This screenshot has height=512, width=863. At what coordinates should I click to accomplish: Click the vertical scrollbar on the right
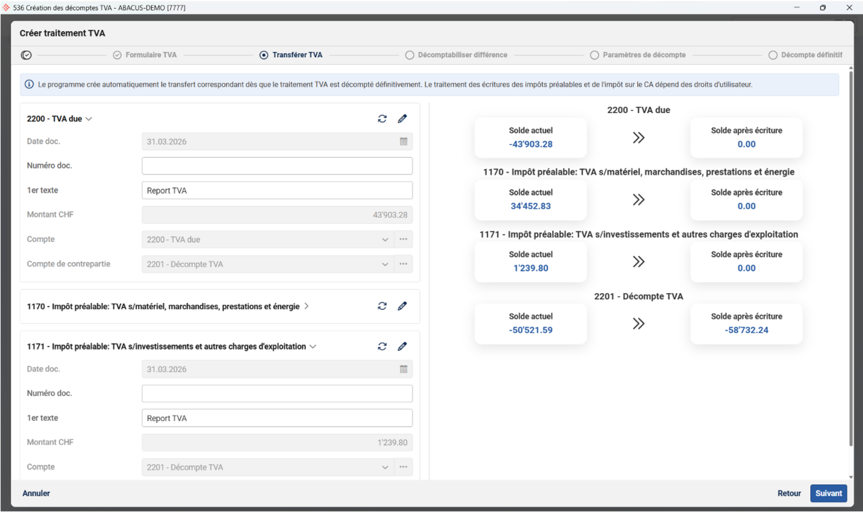pyautogui.click(x=852, y=269)
